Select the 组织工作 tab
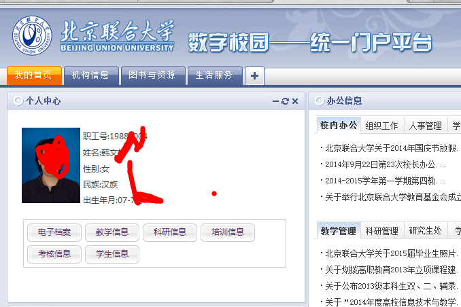 [x=382, y=126]
